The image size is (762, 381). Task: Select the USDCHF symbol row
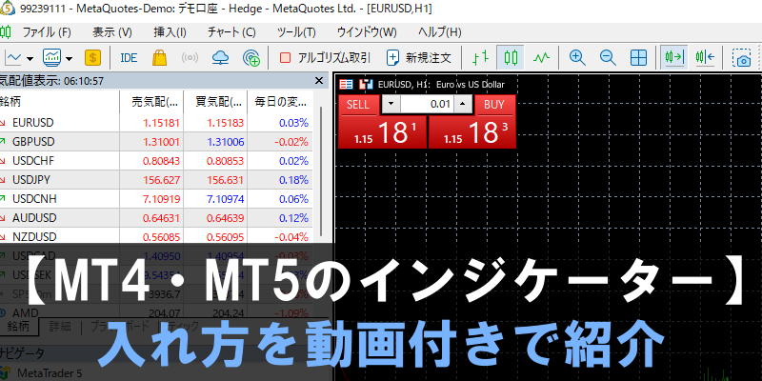(x=156, y=161)
